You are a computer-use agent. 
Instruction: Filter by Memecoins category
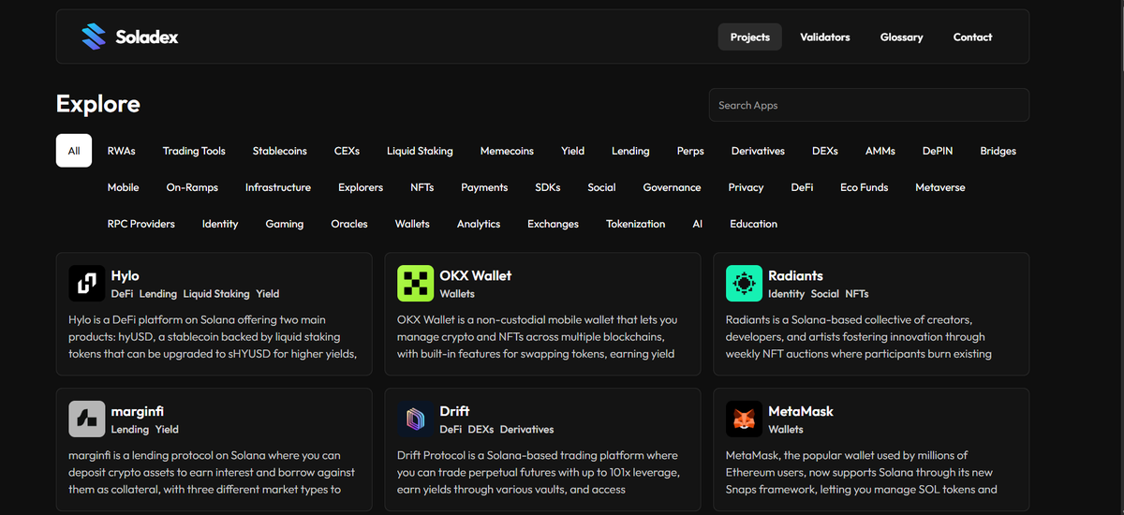tap(507, 151)
